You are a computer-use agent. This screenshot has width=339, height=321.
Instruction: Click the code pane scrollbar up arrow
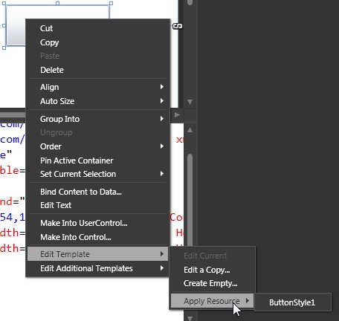click(190, 130)
